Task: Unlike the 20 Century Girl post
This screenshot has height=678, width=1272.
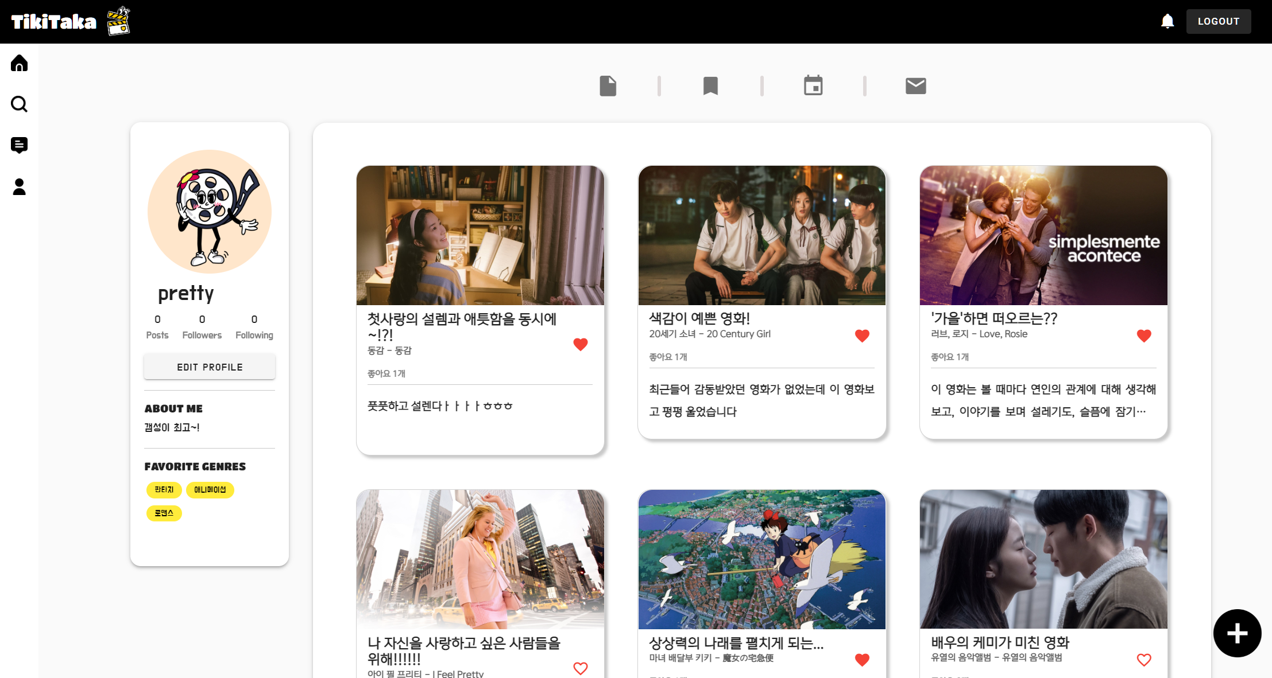Action: 862,336
